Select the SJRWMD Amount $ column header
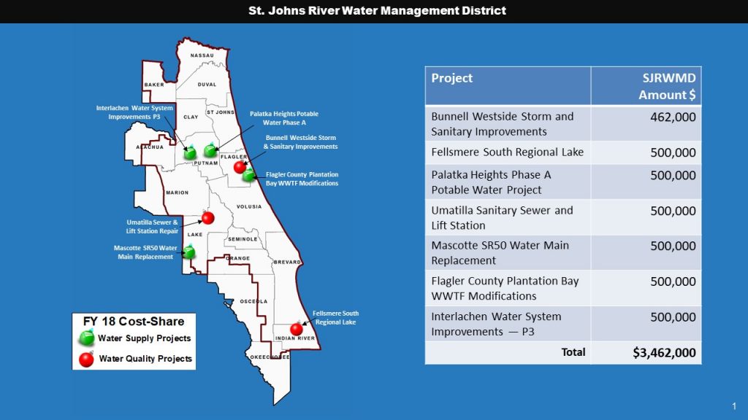 click(646, 86)
